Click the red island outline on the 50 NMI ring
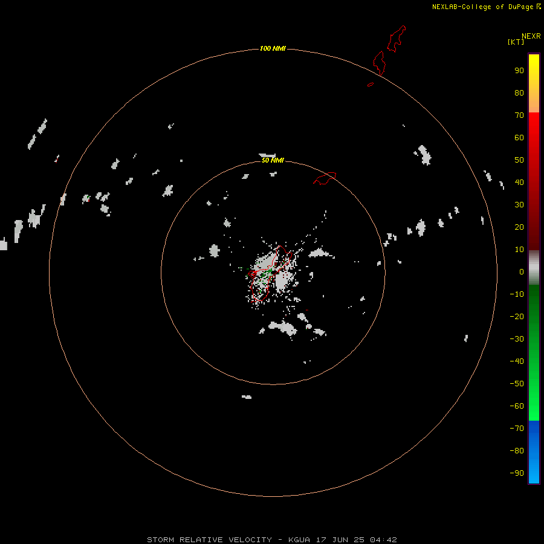The height and width of the screenshot is (544, 544). (325, 178)
